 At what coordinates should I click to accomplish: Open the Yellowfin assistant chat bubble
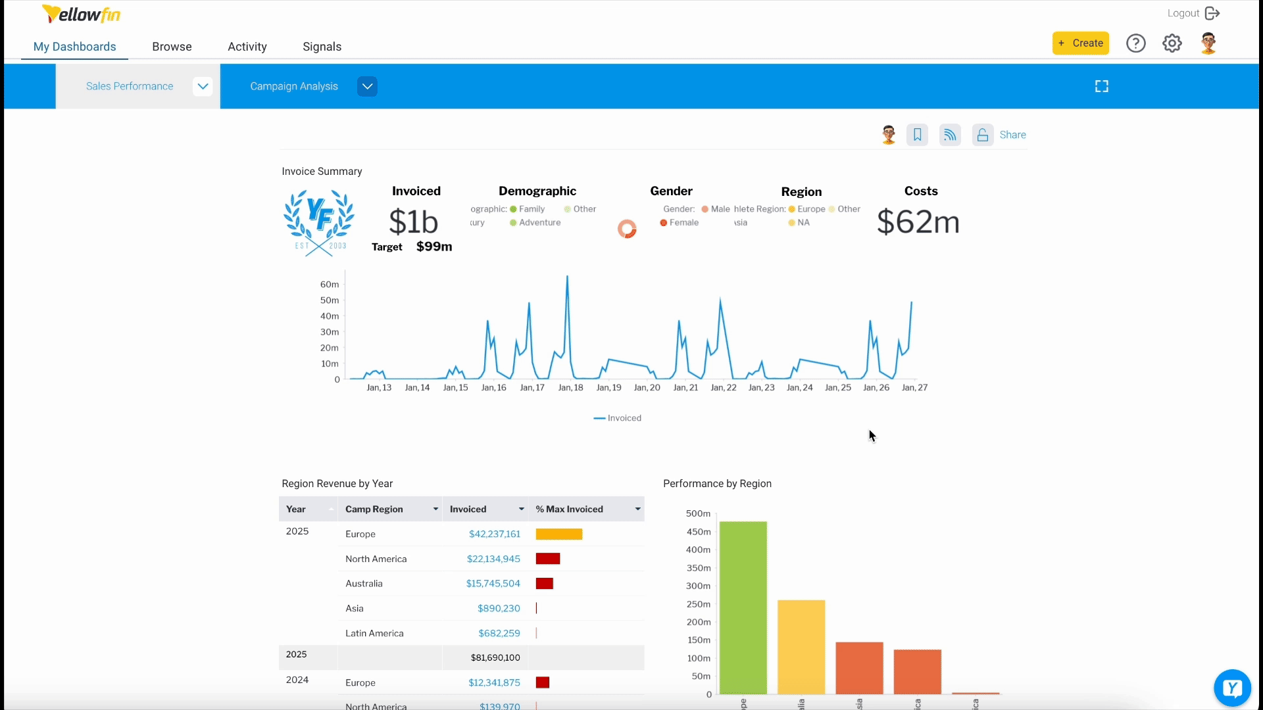[1231, 688]
